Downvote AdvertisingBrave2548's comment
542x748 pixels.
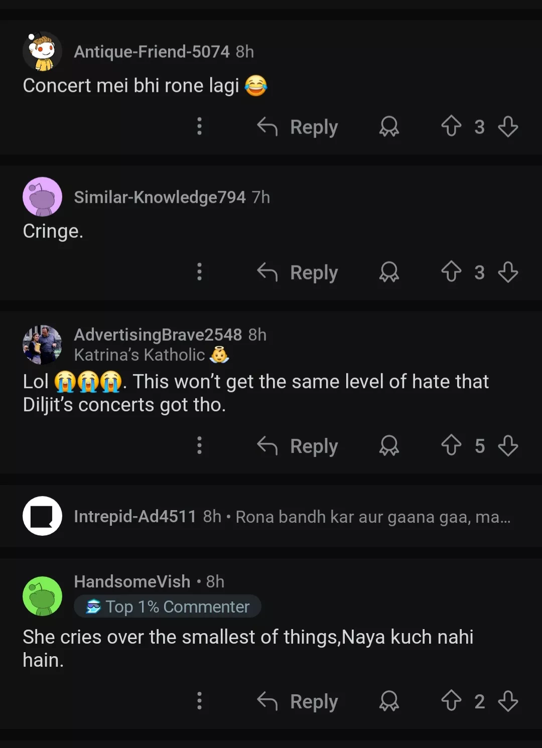click(x=508, y=445)
